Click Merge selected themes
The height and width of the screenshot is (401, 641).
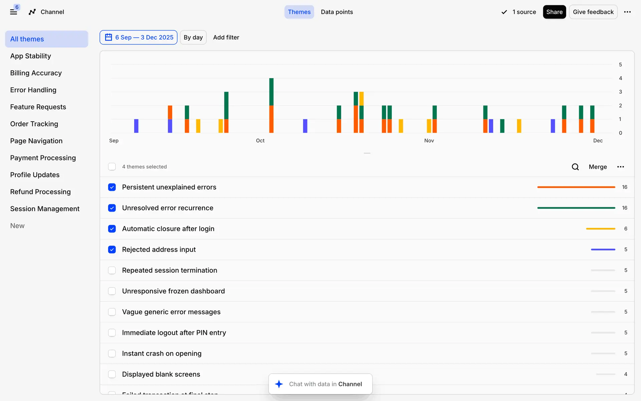pyautogui.click(x=598, y=167)
